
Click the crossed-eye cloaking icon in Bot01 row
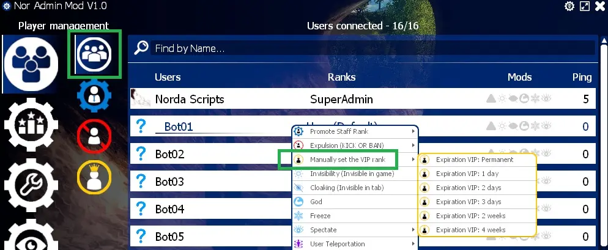pyautogui.click(x=513, y=126)
